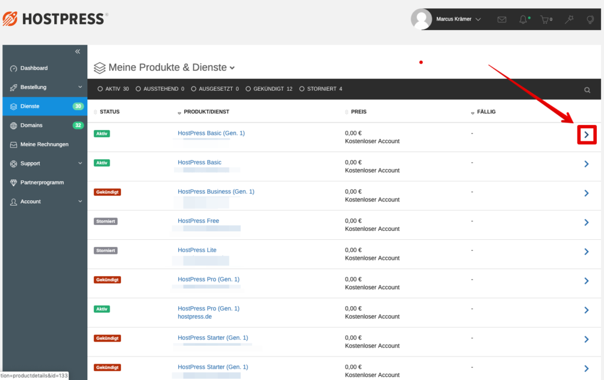The image size is (604, 380).
Task: Expand the Bestellung submenu chevron
Action: click(x=80, y=87)
